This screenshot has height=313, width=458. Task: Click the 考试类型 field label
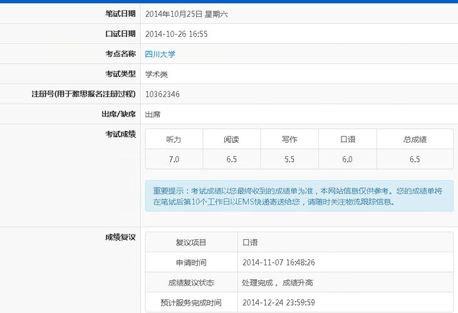(120, 74)
